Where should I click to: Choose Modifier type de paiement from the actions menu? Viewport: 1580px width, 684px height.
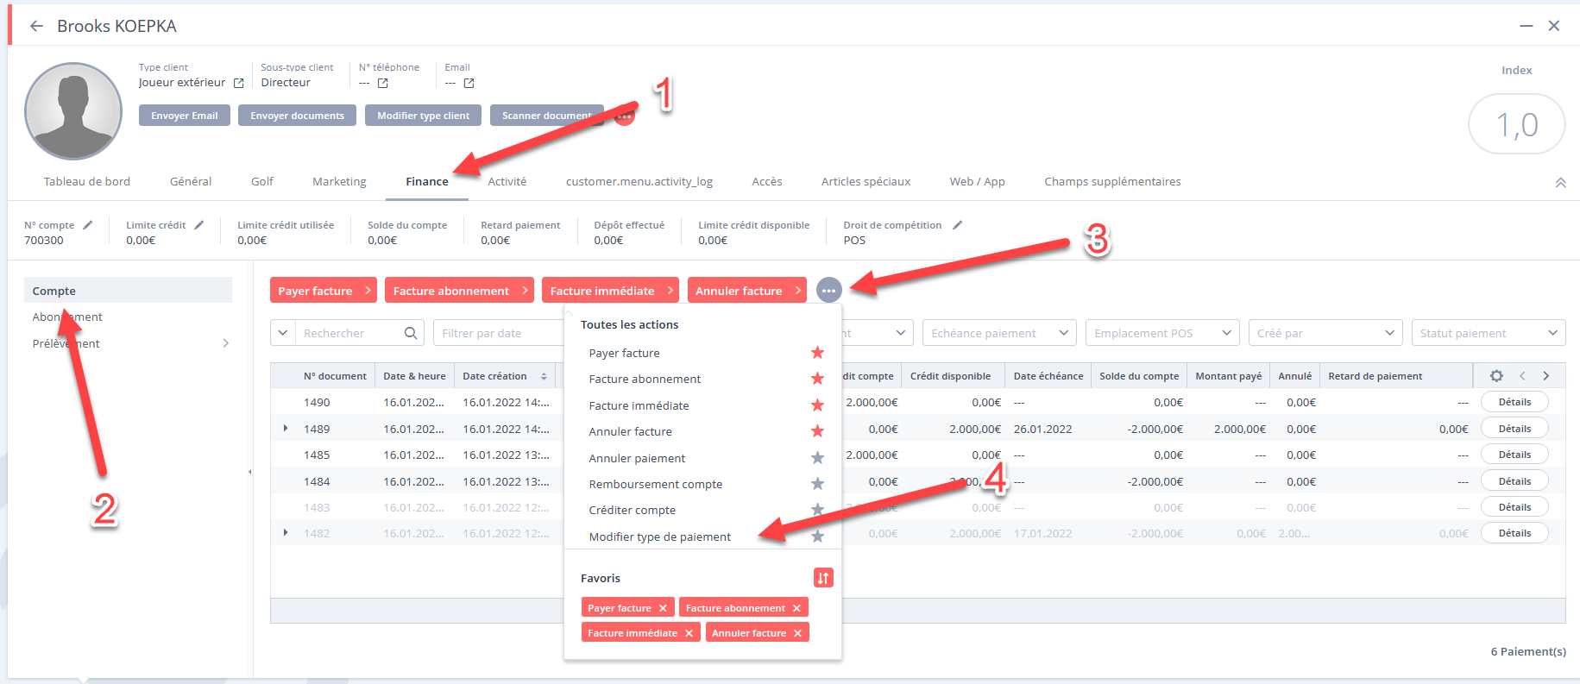click(x=660, y=537)
